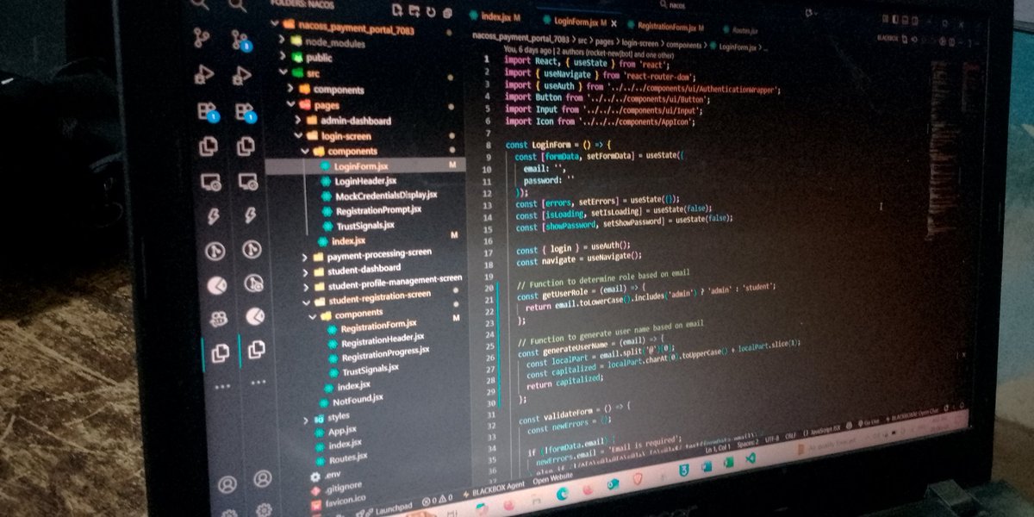Click the UTF-8 encoding indicator
The image size is (1034, 517).
(770, 439)
